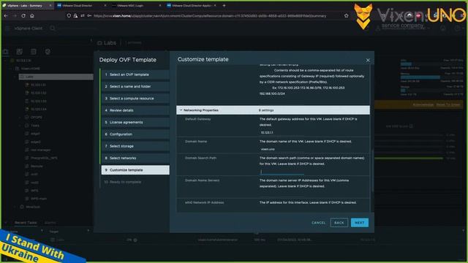The height and width of the screenshot is (263, 468).
Task: Open Networking inventory view icon
Action: (48, 52)
